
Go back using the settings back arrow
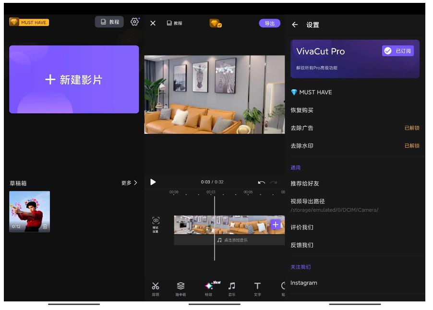[295, 25]
